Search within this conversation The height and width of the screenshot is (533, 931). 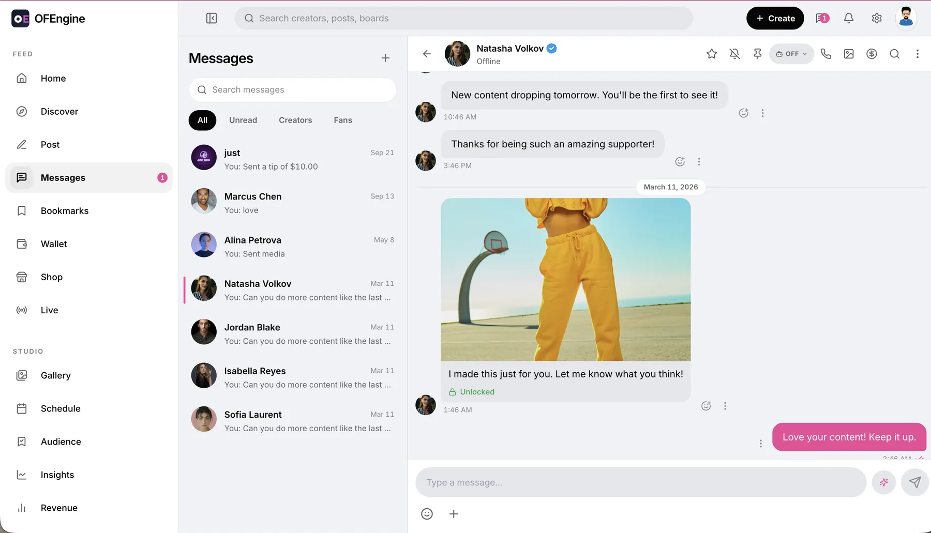[x=894, y=54]
